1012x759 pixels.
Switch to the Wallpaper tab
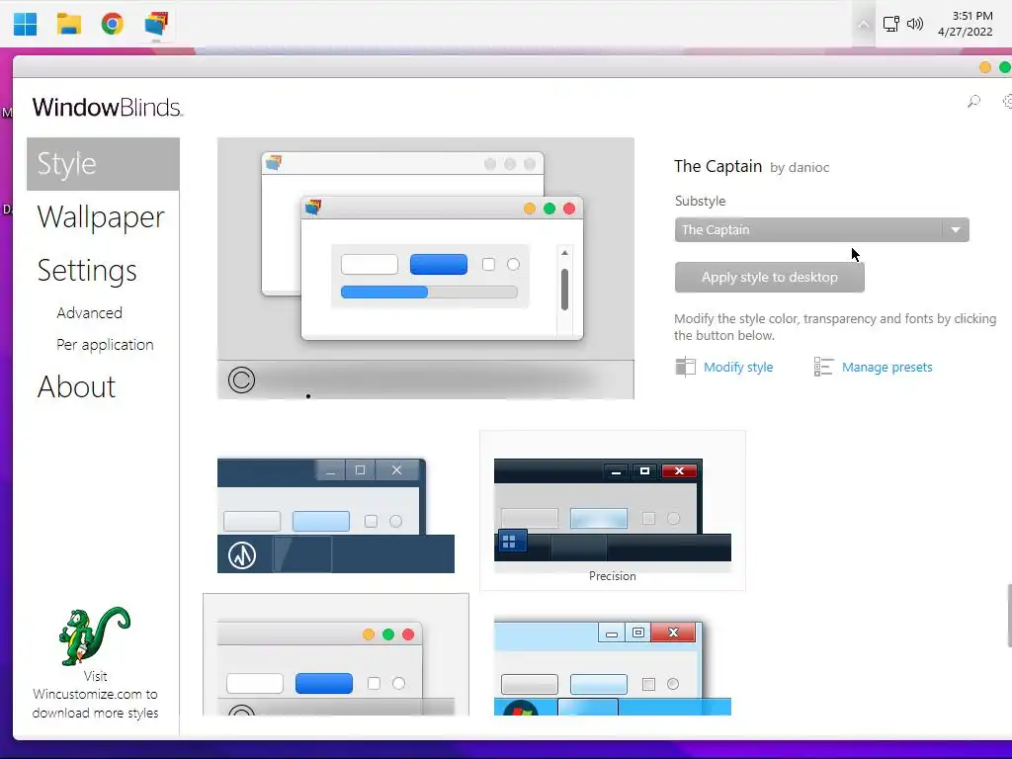click(101, 216)
